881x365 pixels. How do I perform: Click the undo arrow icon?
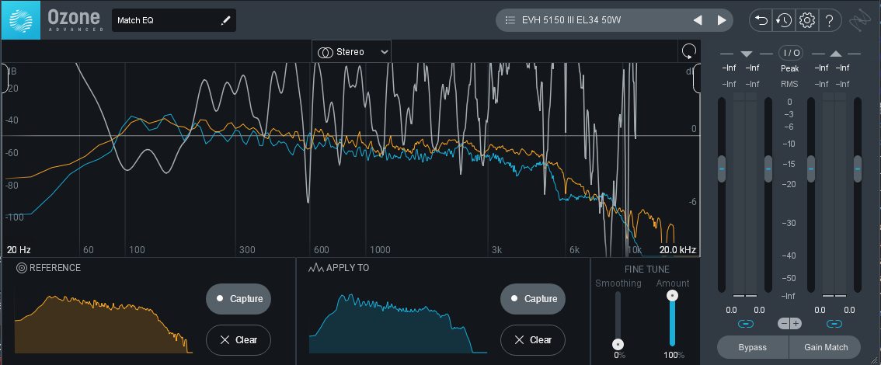click(x=760, y=20)
